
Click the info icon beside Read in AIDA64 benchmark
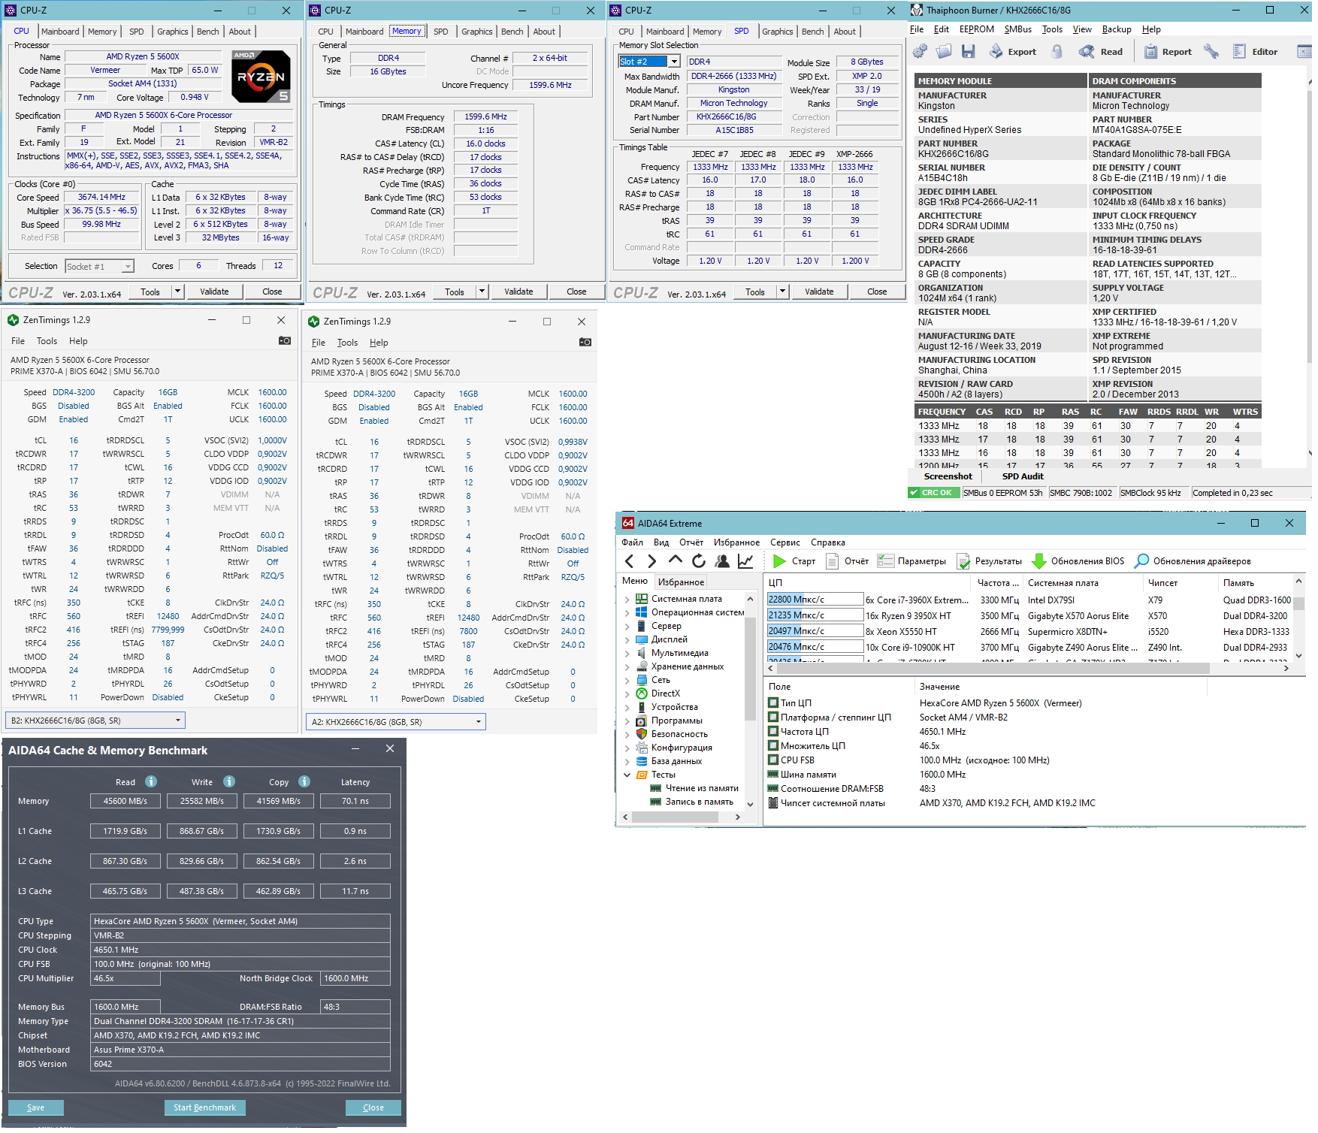pyautogui.click(x=151, y=782)
